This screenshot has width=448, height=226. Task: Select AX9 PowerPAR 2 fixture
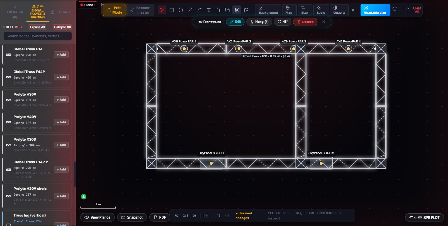click(x=239, y=49)
